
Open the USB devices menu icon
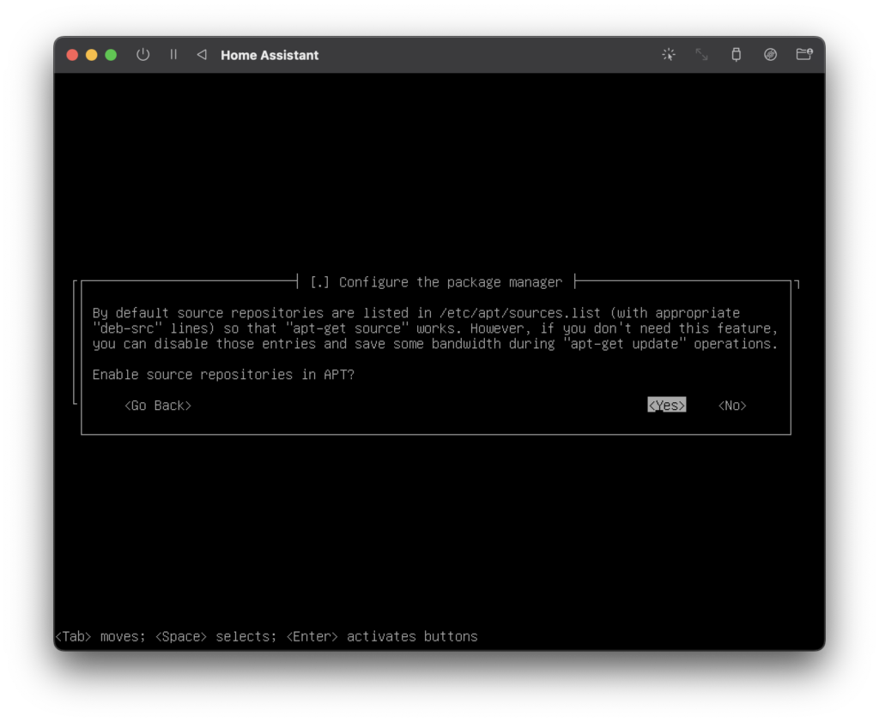[x=736, y=55]
